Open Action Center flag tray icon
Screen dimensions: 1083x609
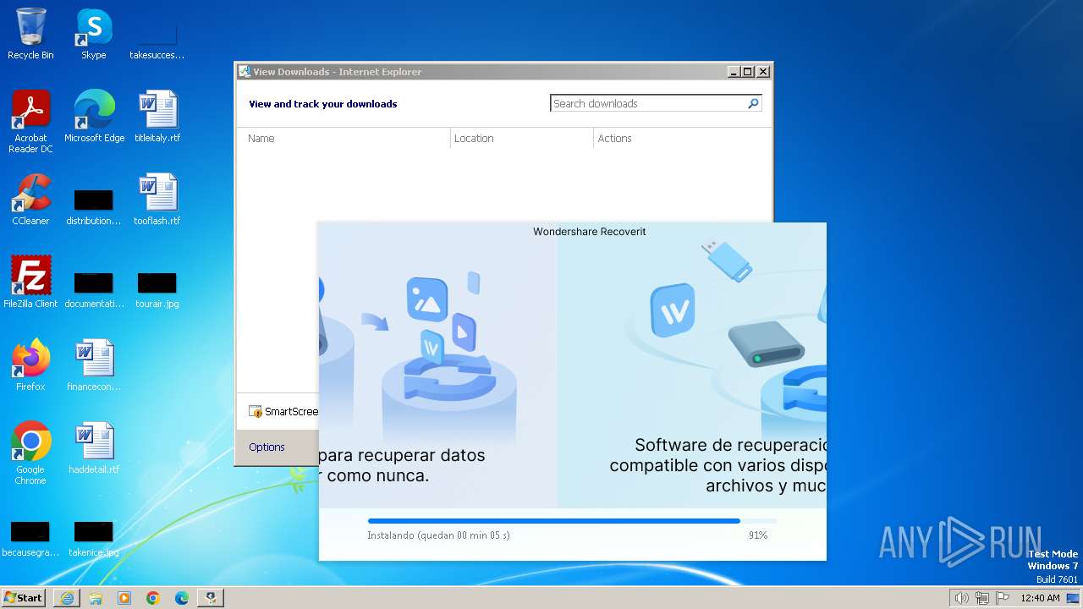pos(1002,598)
